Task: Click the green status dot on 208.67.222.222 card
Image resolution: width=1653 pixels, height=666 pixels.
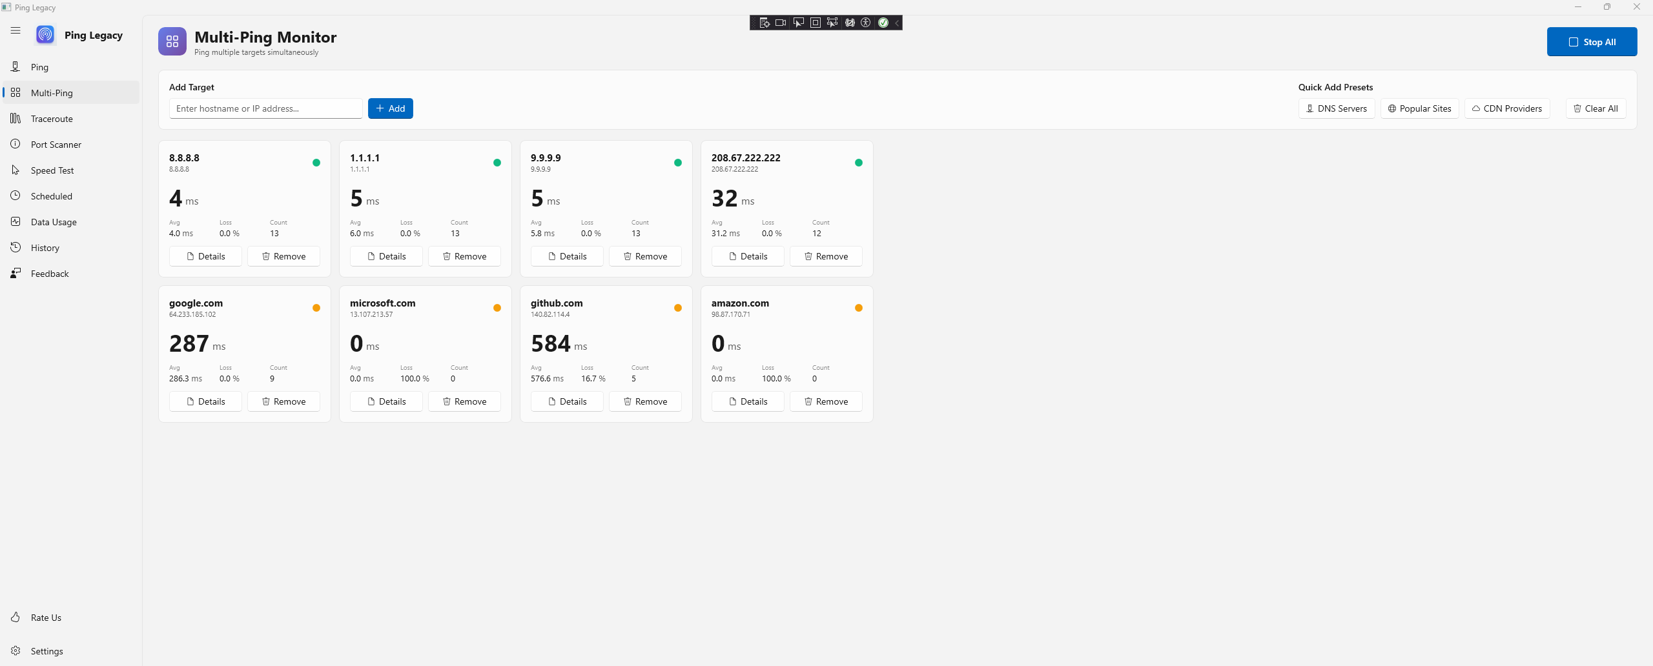Action: pos(859,163)
